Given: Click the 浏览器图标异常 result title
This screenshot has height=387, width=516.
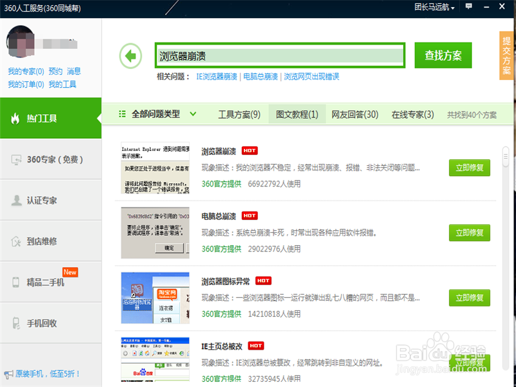Looking at the screenshot, I should 226,281.
